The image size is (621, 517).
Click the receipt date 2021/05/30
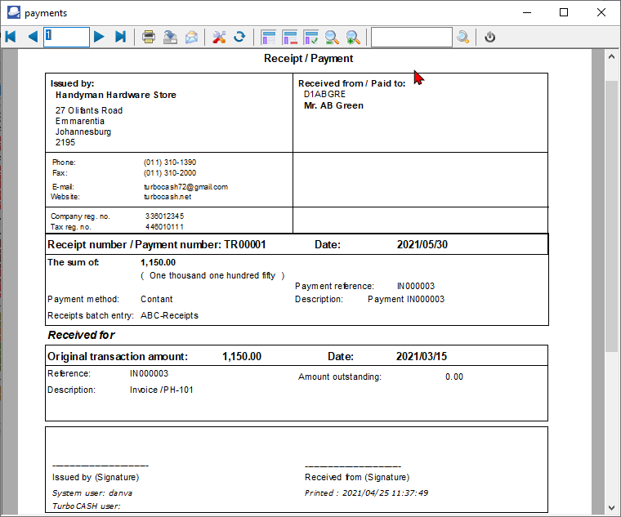[422, 244]
